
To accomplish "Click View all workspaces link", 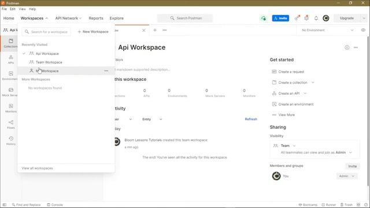I will [x=37, y=168].
